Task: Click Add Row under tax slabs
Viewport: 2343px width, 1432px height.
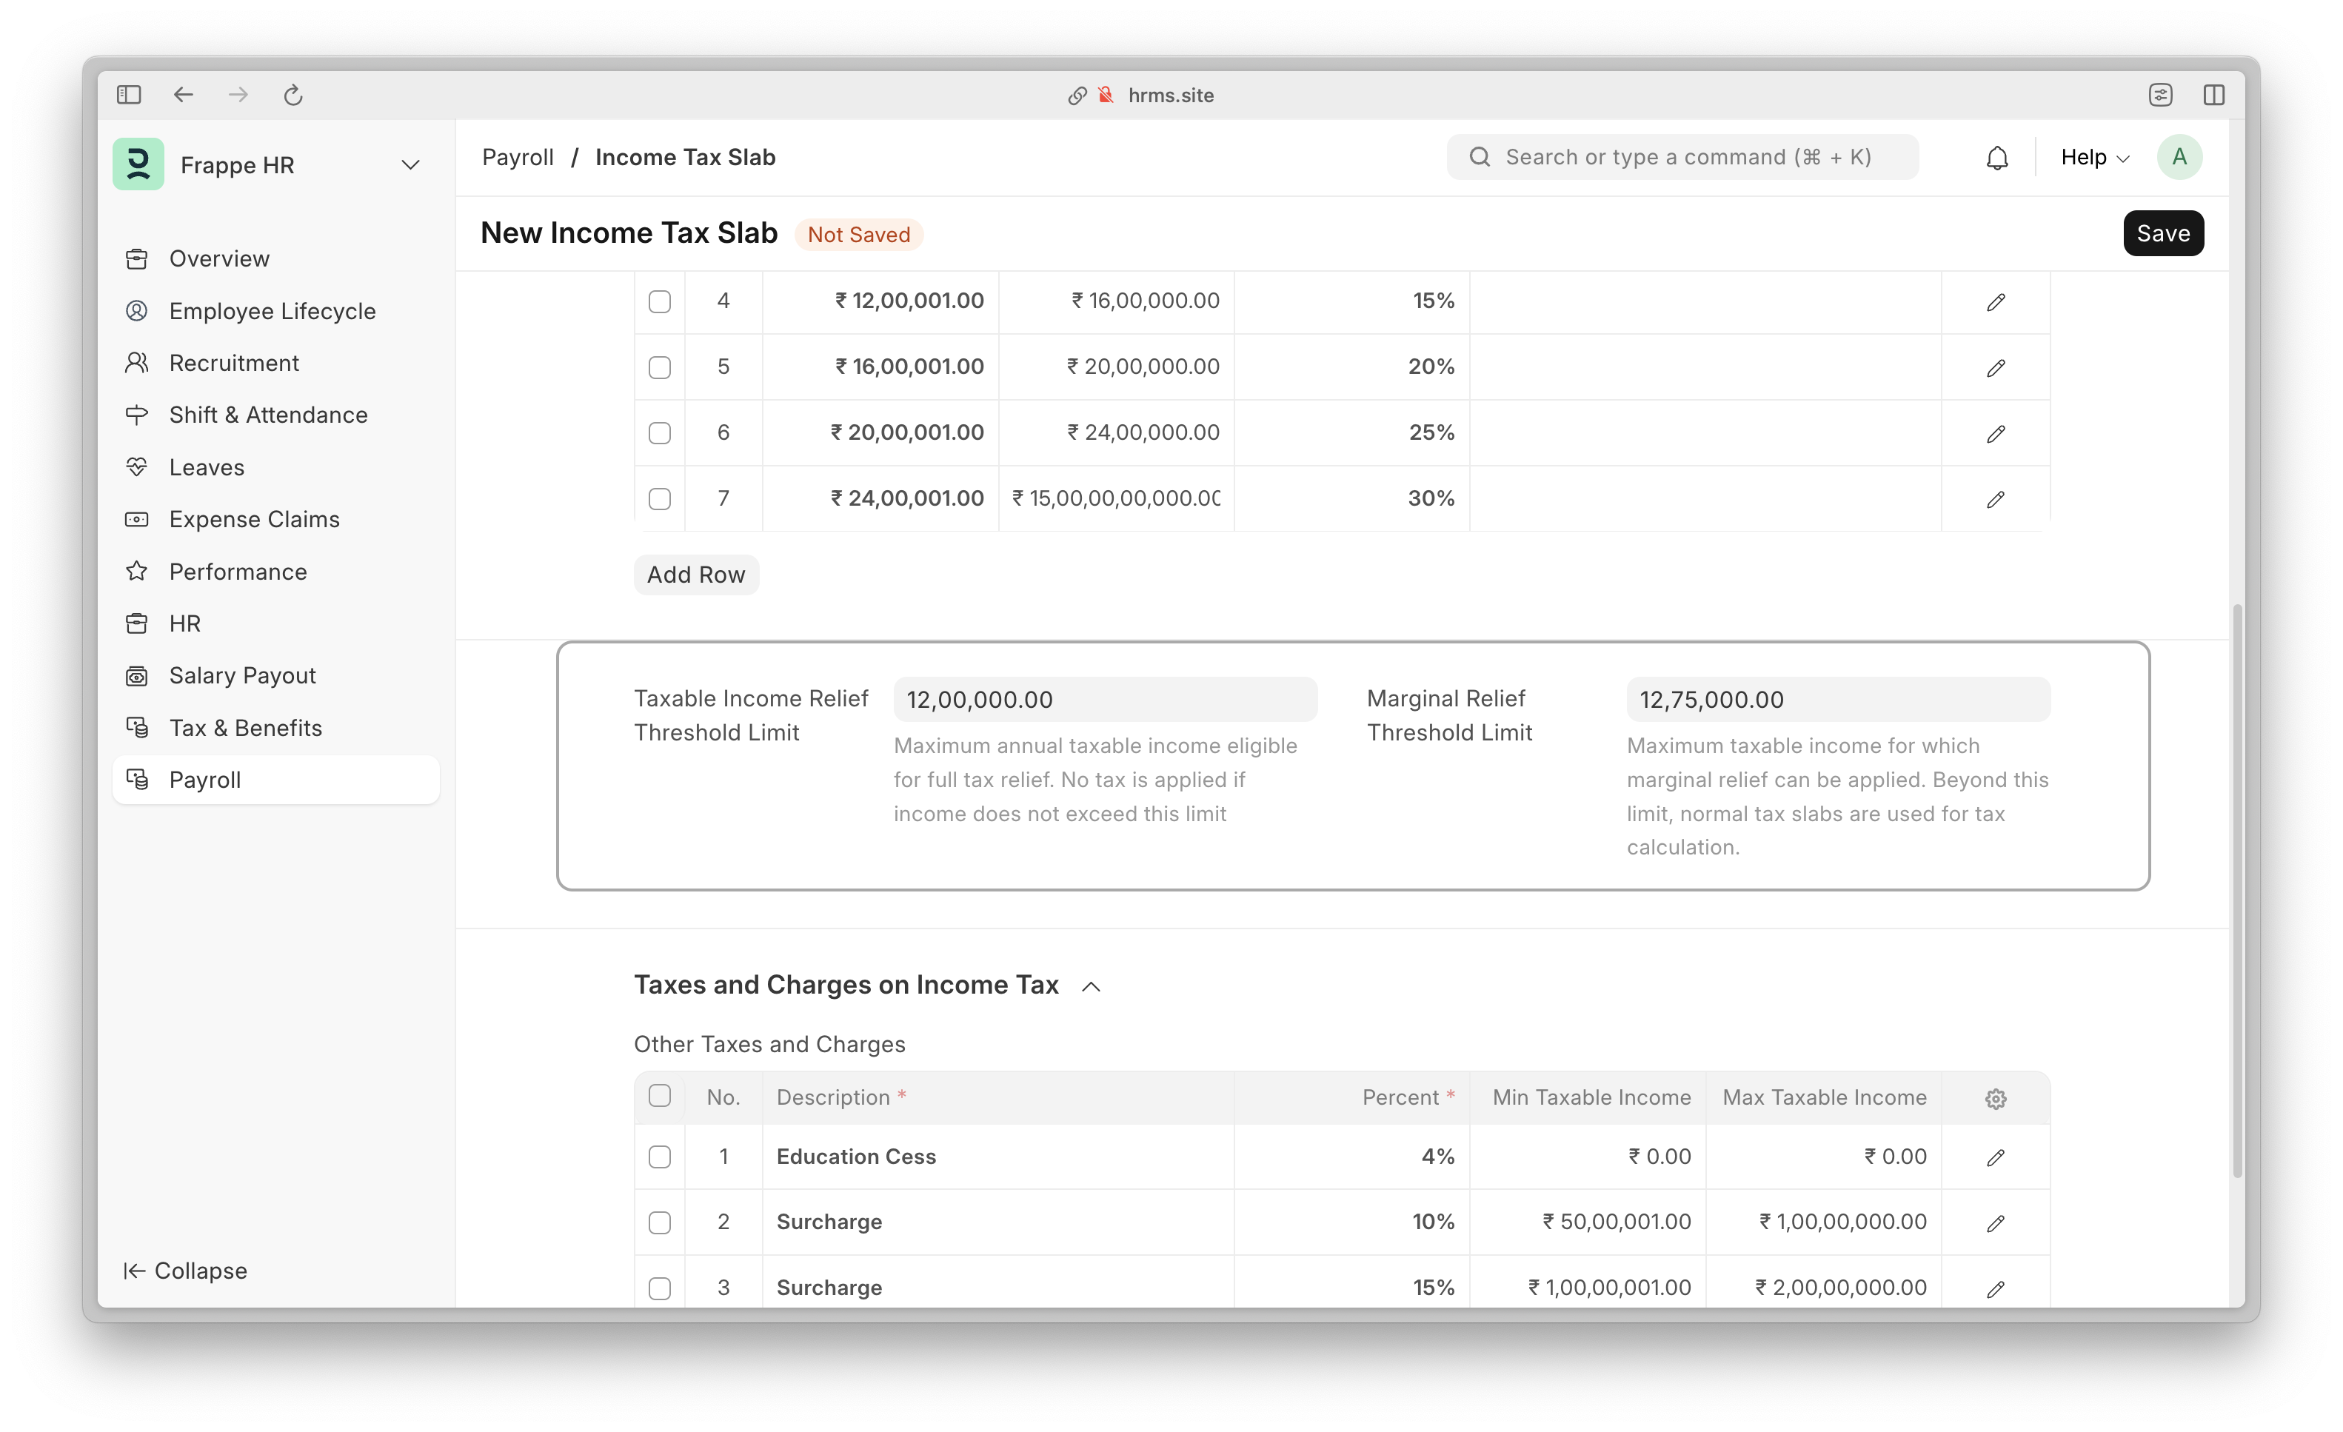Action: pyautogui.click(x=696, y=575)
